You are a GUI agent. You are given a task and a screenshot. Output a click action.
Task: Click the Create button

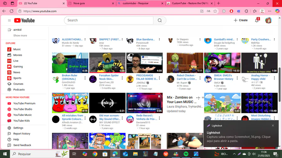241,20
